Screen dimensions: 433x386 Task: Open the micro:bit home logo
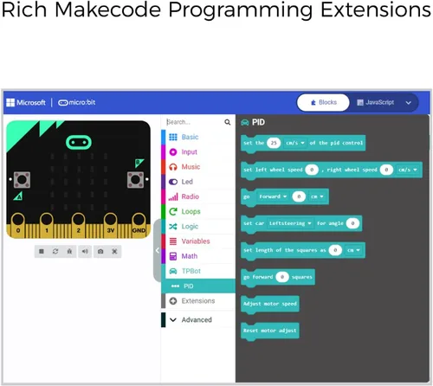tap(76, 102)
